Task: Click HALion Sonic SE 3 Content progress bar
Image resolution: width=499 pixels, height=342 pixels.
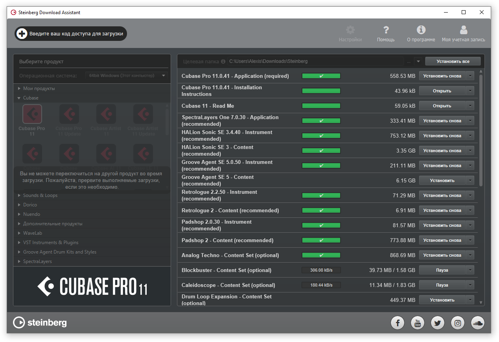Action: (321, 151)
